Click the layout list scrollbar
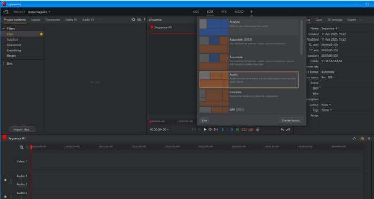Viewport: 374px width, 199px height. (301, 37)
